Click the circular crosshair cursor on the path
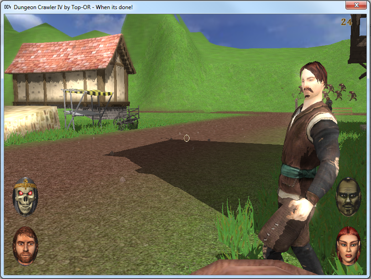The height and width of the screenshot is (279, 371). click(x=187, y=138)
